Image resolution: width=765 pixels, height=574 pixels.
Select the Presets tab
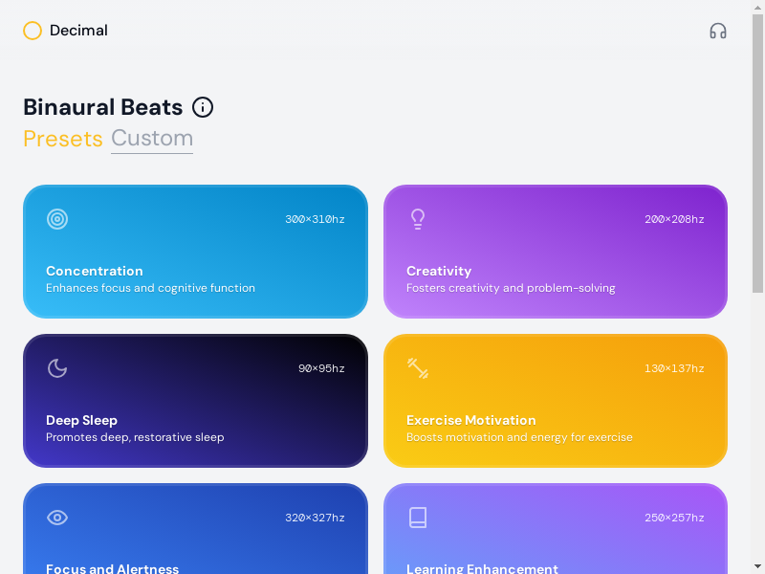(x=63, y=139)
